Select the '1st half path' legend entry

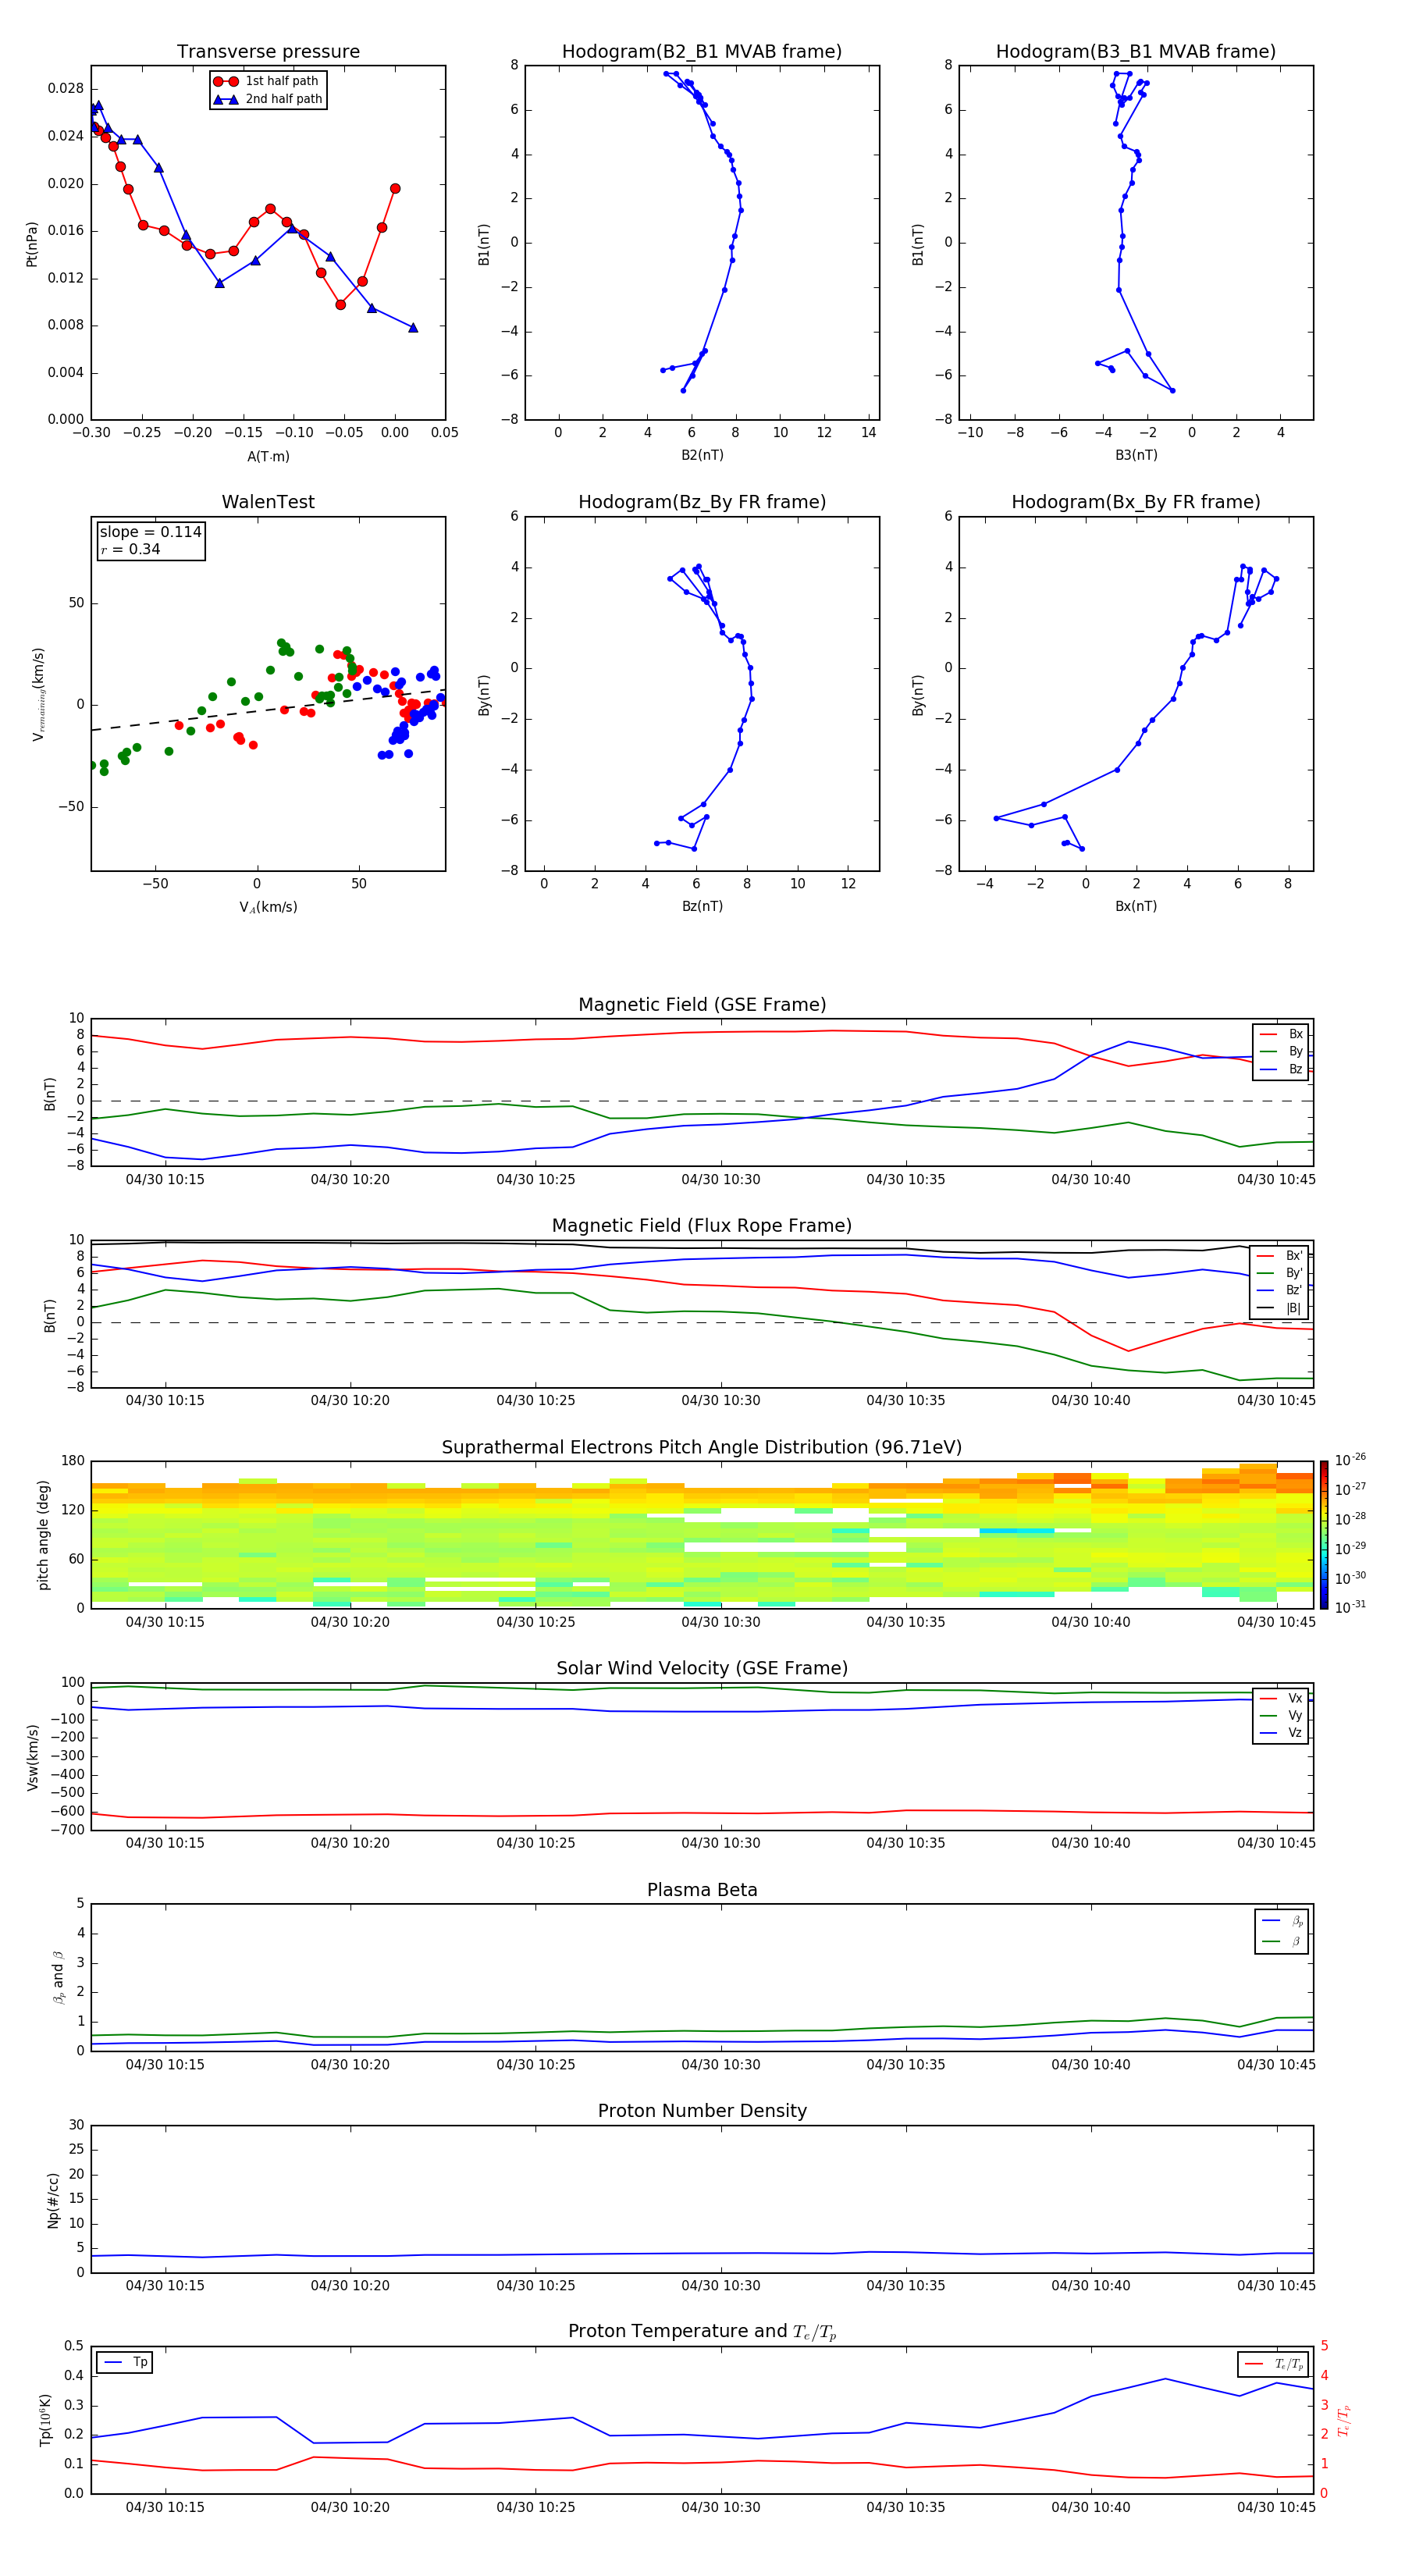[268, 81]
